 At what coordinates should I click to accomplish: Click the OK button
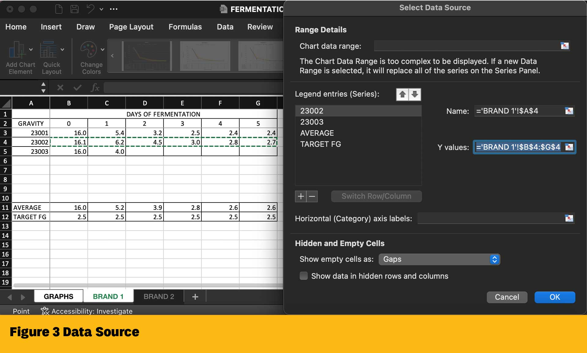(x=555, y=297)
